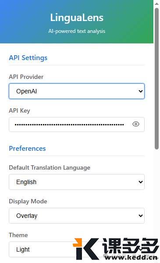This screenshot has height=263, width=160.
Task: Click the AI-powered text analysis subtitle
Action: 77,31
